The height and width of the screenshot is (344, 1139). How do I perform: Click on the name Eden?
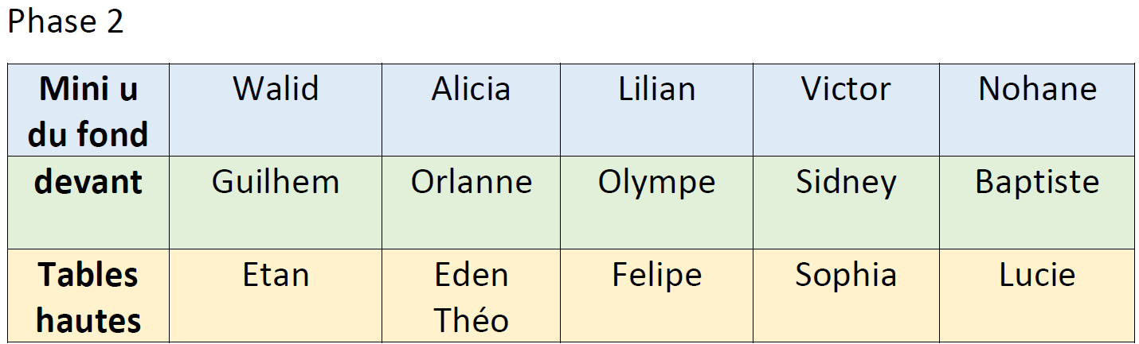coord(471,276)
